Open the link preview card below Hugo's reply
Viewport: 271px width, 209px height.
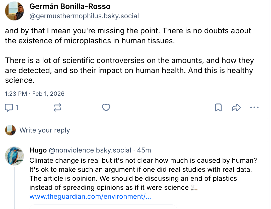pos(103,207)
